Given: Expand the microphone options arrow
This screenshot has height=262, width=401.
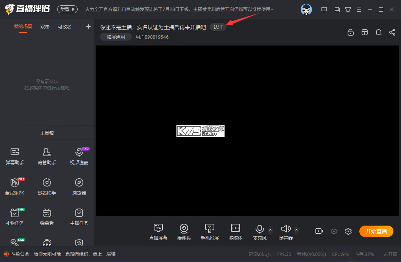Looking at the screenshot, I should [270, 230].
